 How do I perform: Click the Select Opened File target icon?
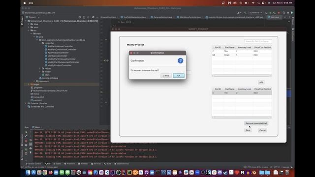[80, 17]
